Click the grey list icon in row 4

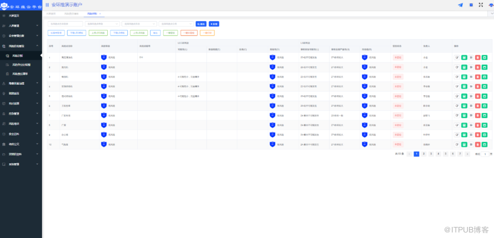pos(471,86)
